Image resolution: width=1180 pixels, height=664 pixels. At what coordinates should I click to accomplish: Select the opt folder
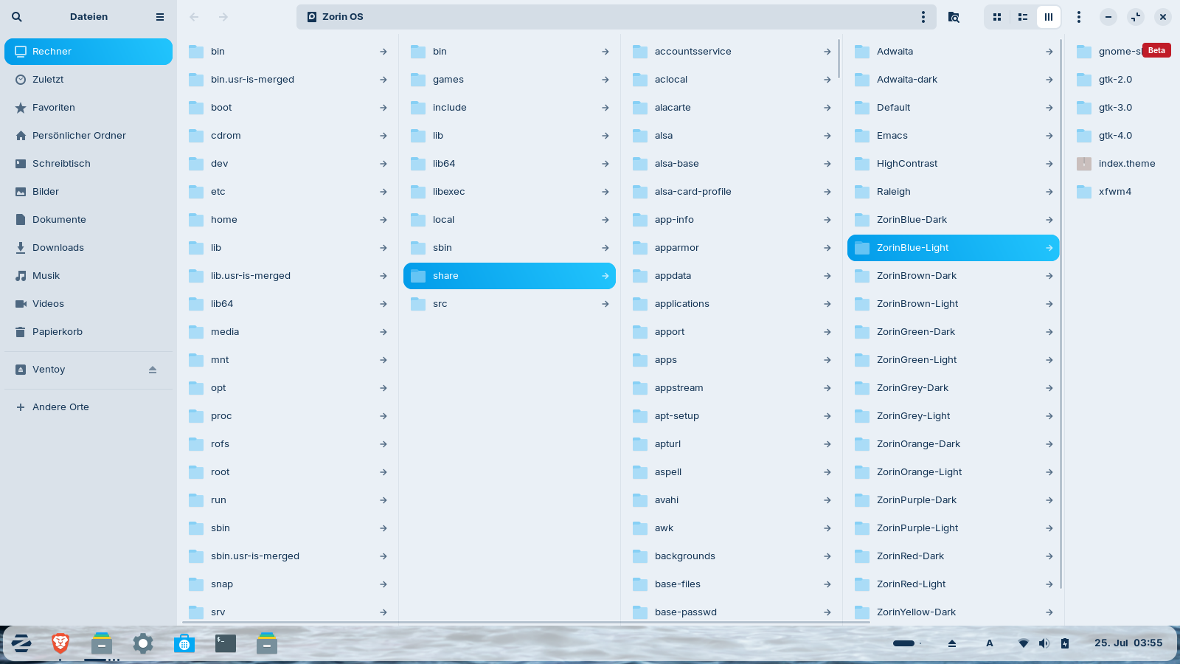288,388
